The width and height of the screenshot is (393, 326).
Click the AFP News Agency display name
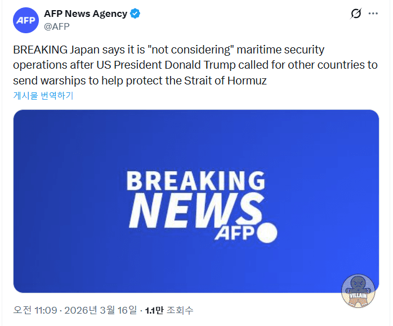pos(85,14)
